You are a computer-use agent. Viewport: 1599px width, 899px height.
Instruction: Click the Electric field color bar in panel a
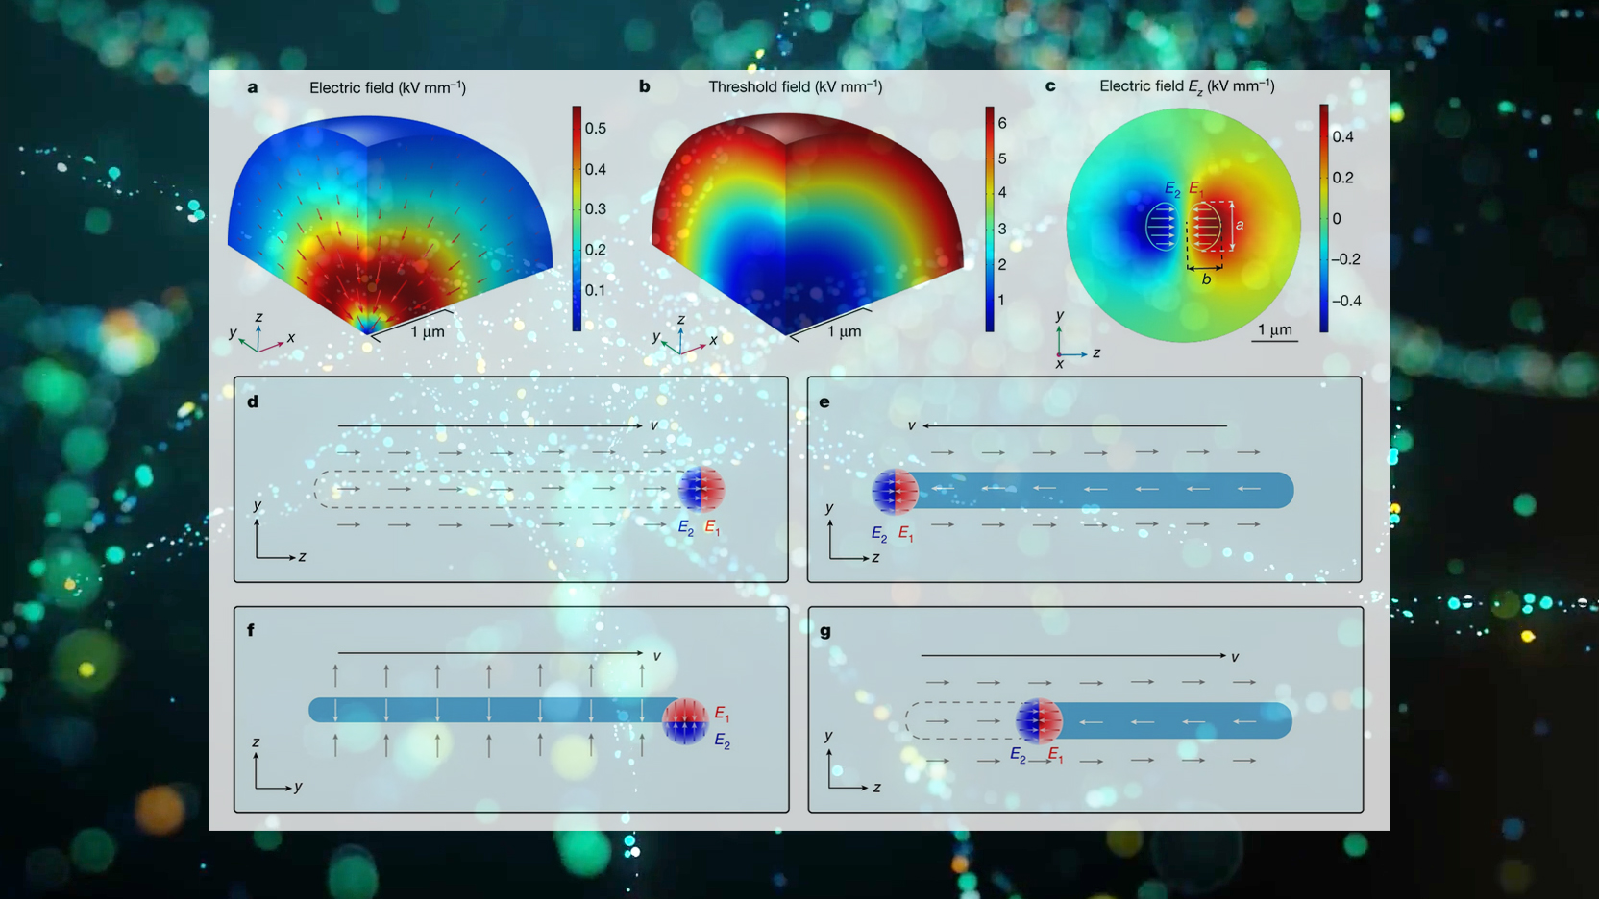[577, 219]
